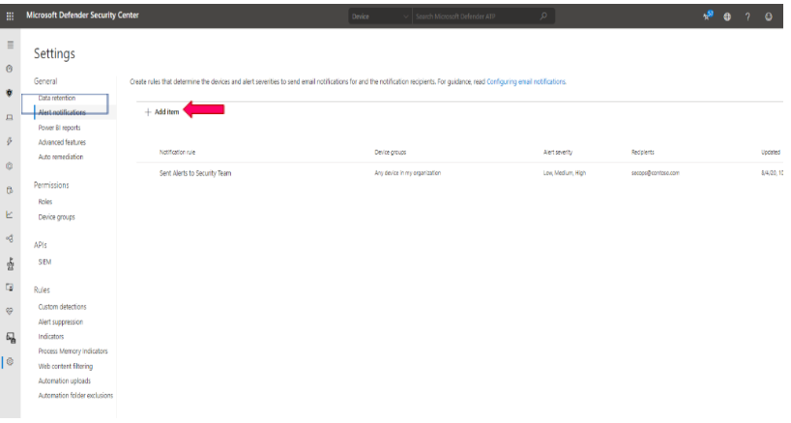Open the Sent Alerts to Security Team rule
This screenshot has width=791, height=423.
195,173
